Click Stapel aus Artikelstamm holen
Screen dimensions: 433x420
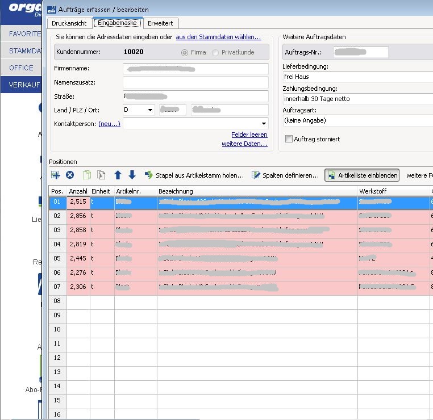[194, 175]
